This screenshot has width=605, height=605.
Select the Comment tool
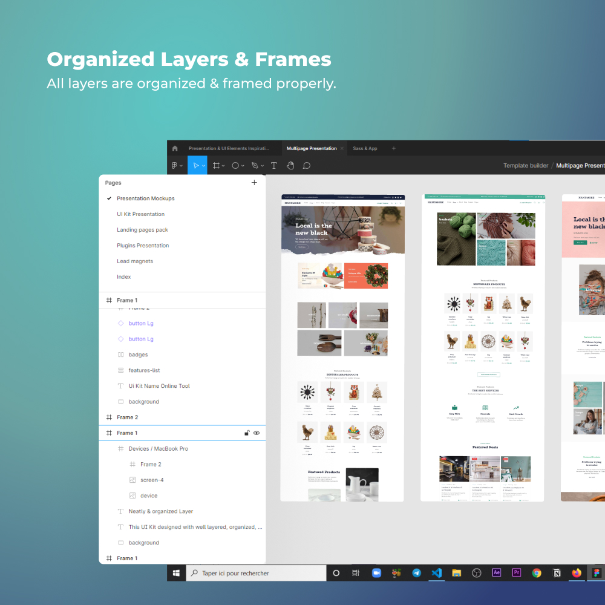[307, 166]
